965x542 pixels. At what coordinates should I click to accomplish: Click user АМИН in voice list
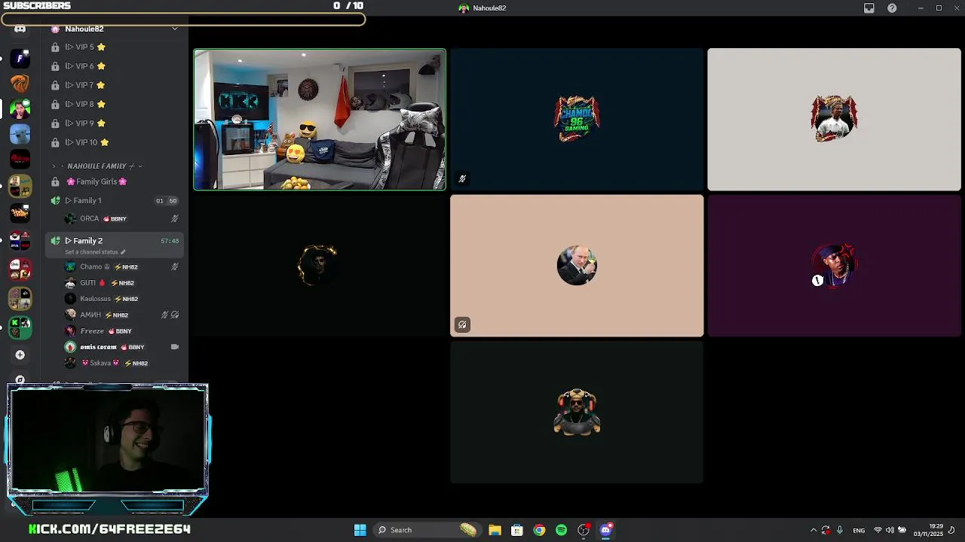[113, 315]
